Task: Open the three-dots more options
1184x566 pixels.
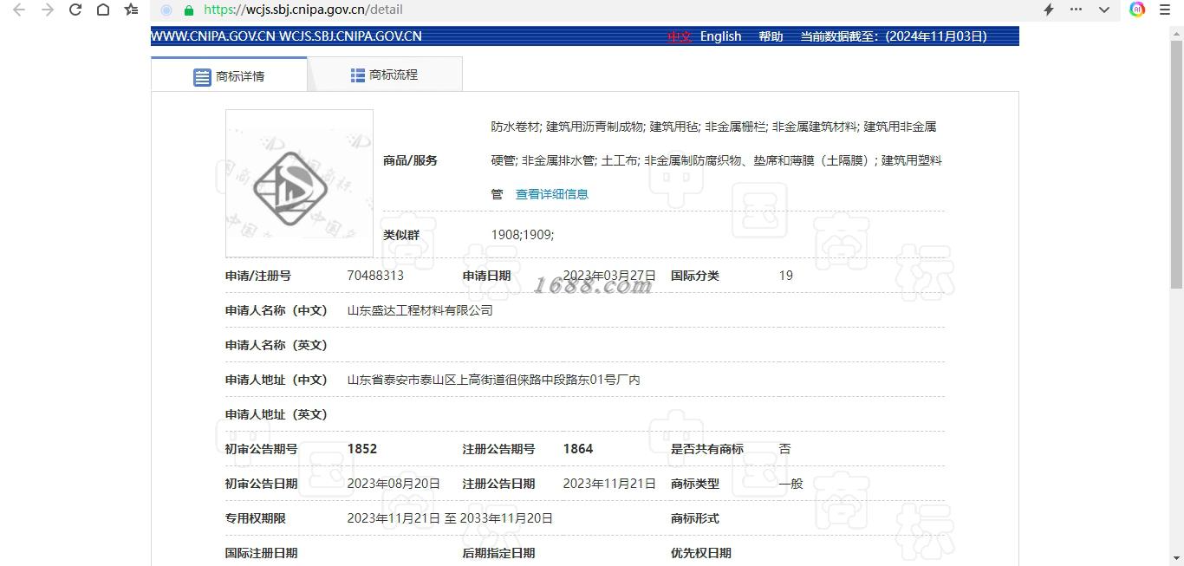Action: click(x=1076, y=10)
